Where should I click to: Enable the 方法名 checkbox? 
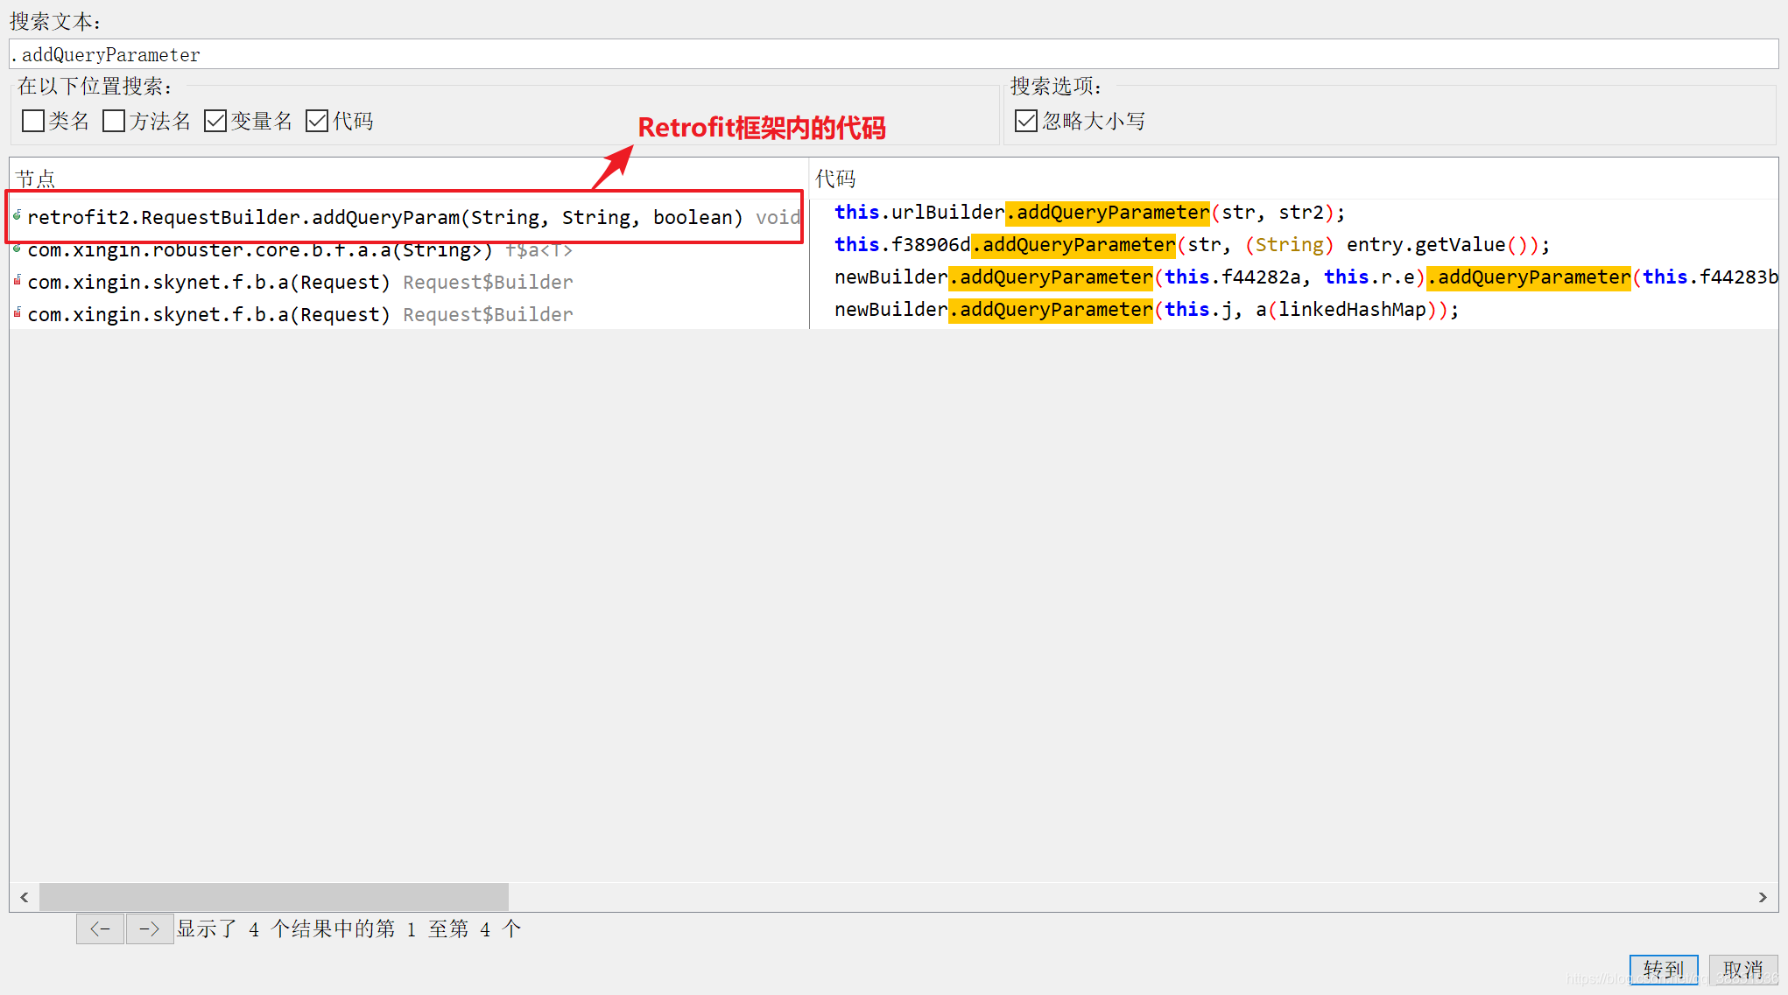[x=114, y=121]
